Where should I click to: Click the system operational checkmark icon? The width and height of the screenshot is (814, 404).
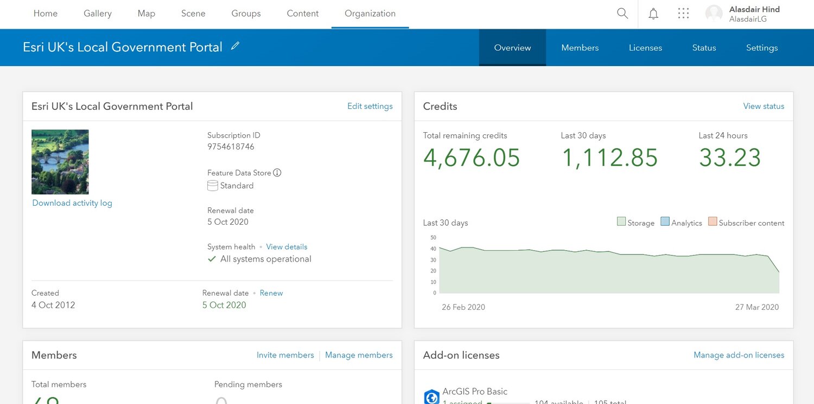click(212, 259)
